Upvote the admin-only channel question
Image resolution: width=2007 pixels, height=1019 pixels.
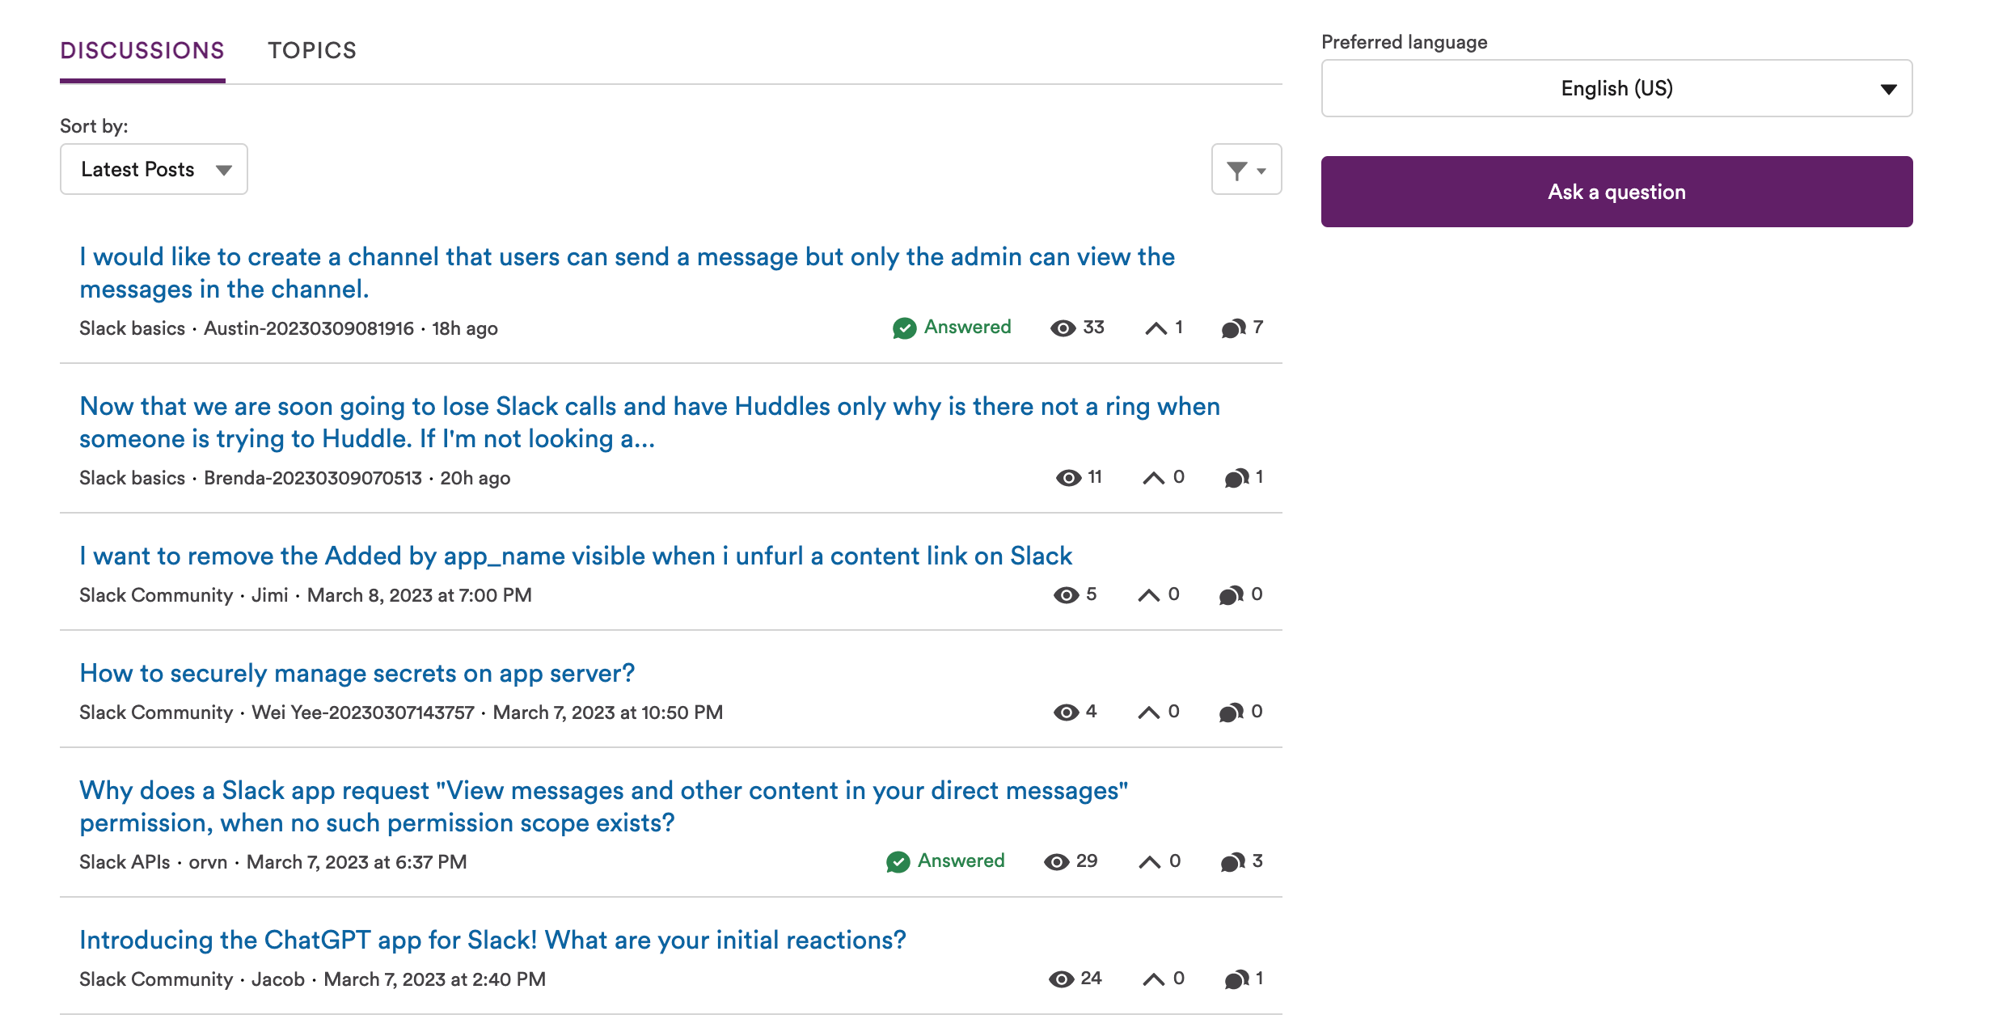pos(1156,328)
